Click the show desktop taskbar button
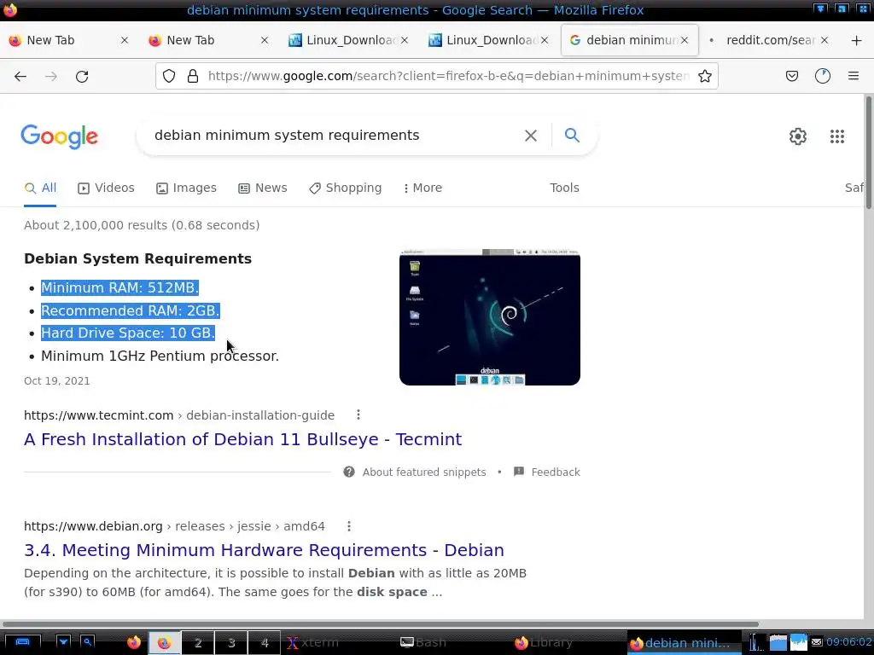This screenshot has height=655, width=874. click(21, 642)
